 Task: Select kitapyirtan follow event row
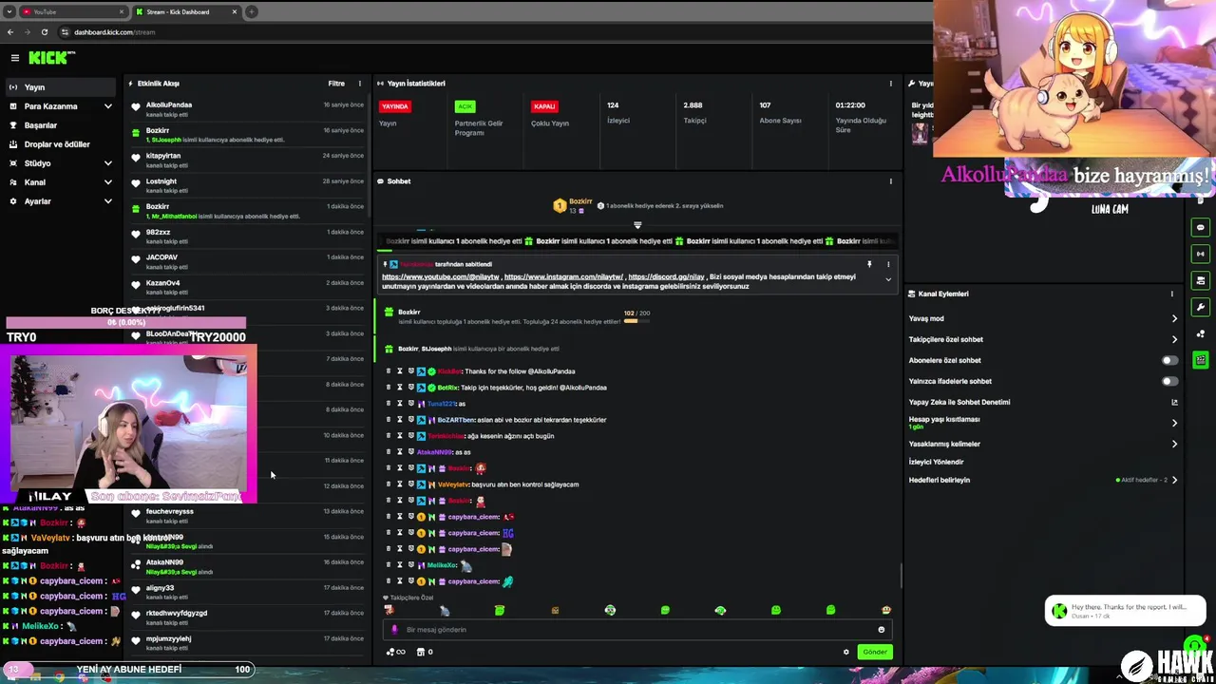(x=249, y=160)
